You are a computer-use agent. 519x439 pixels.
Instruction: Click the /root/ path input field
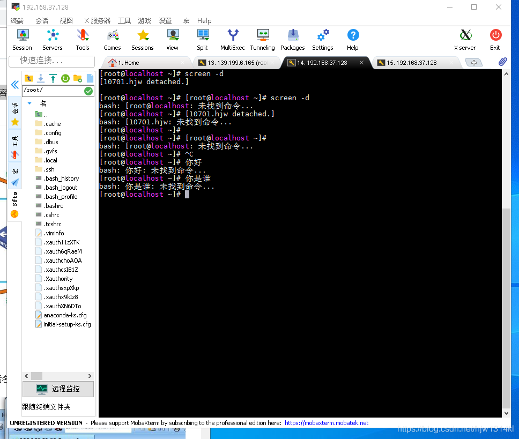coord(53,91)
